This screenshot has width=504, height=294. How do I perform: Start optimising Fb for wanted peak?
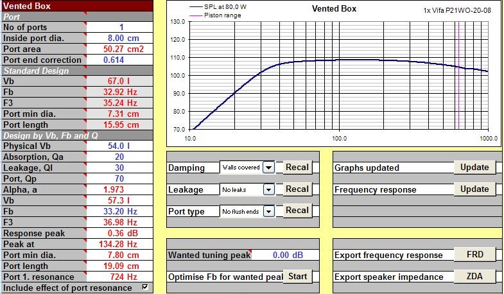[298, 277]
